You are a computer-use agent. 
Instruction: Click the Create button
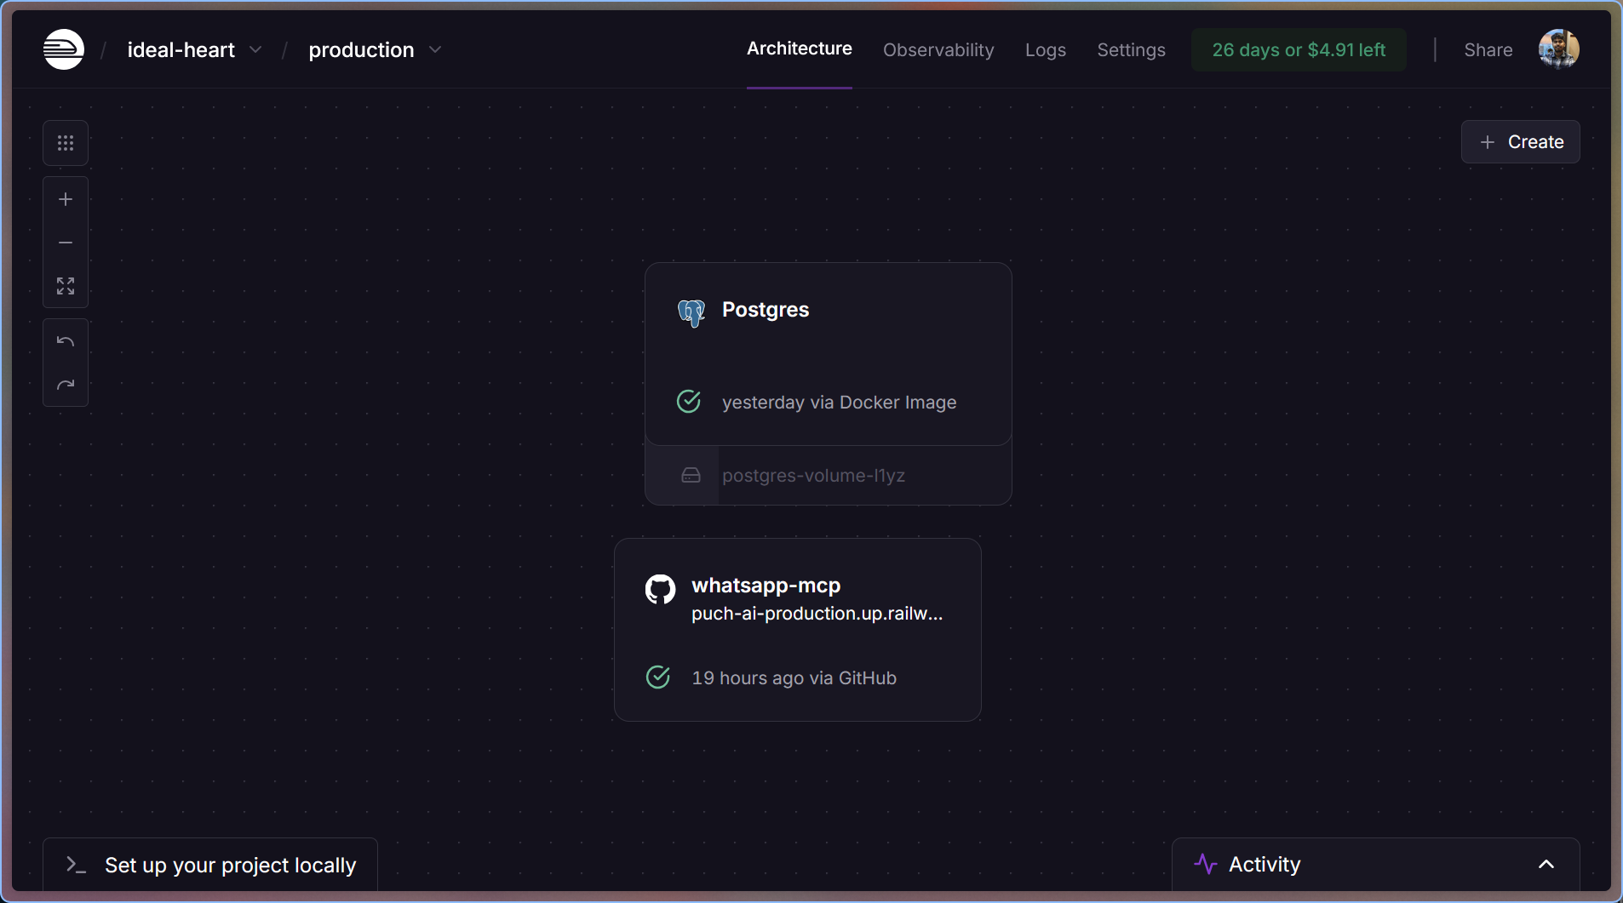click(x=1520, y=141)
